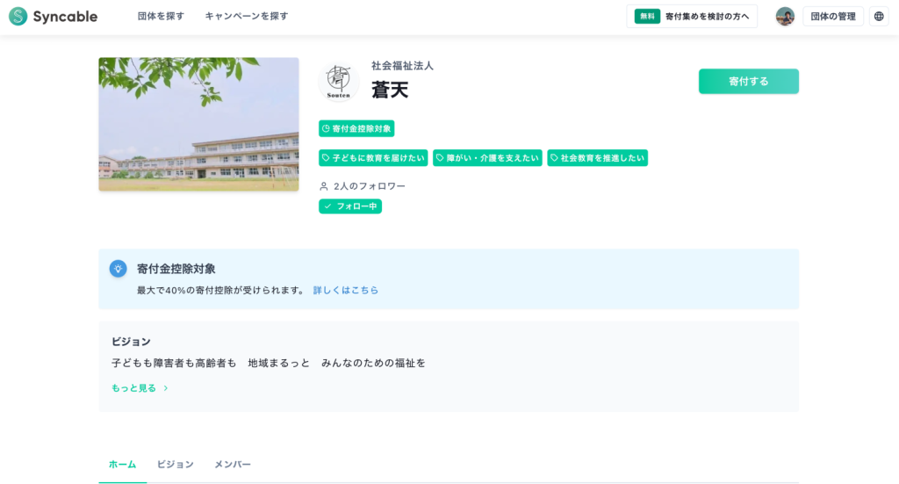Click the user profile avatar
This screenshot has width=899, height=484.
click(785, 16)
